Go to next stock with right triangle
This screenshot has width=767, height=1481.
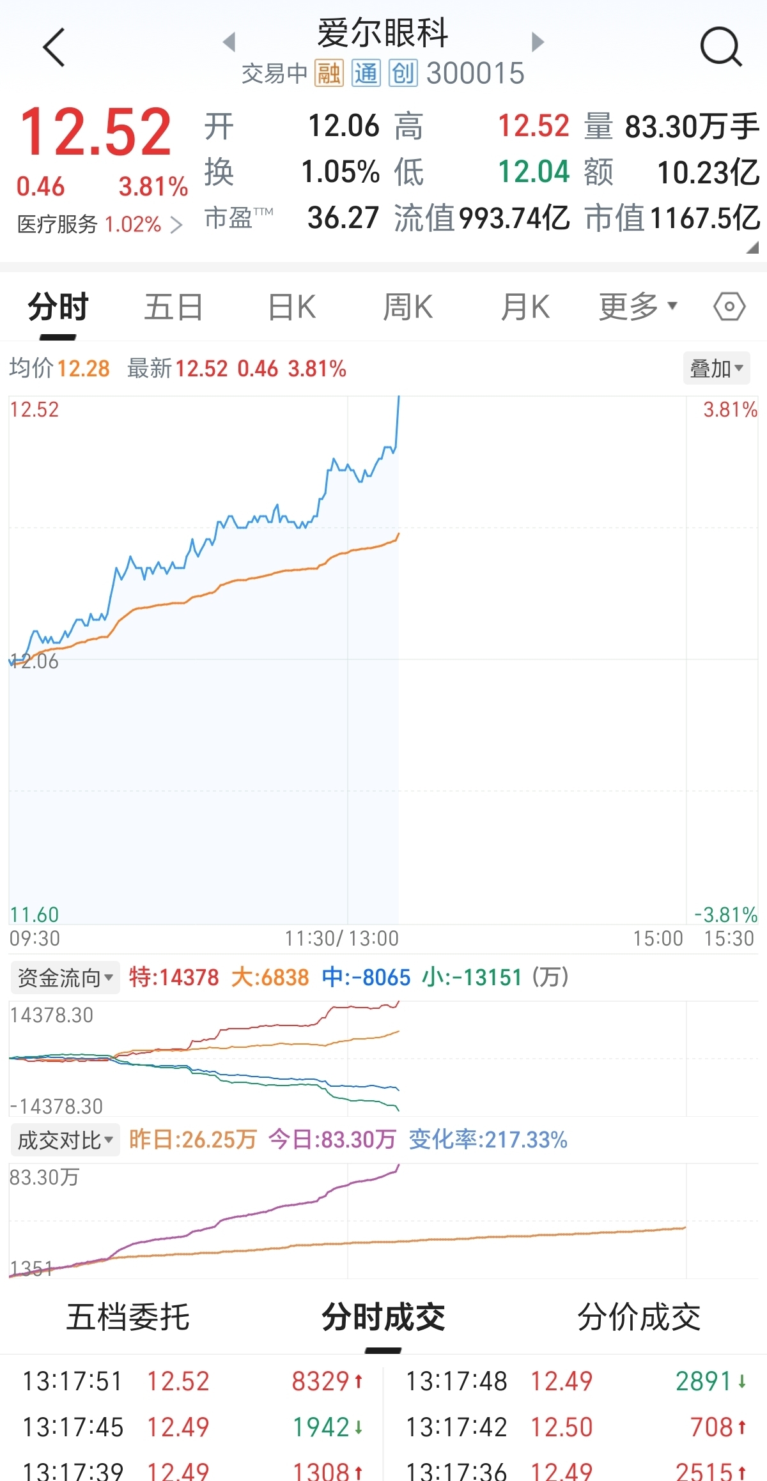[538, 42]
